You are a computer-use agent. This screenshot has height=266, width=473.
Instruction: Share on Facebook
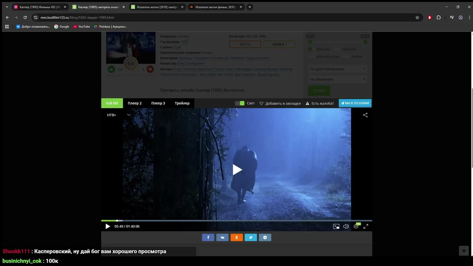pyautogui.click(x=208, y=238)
